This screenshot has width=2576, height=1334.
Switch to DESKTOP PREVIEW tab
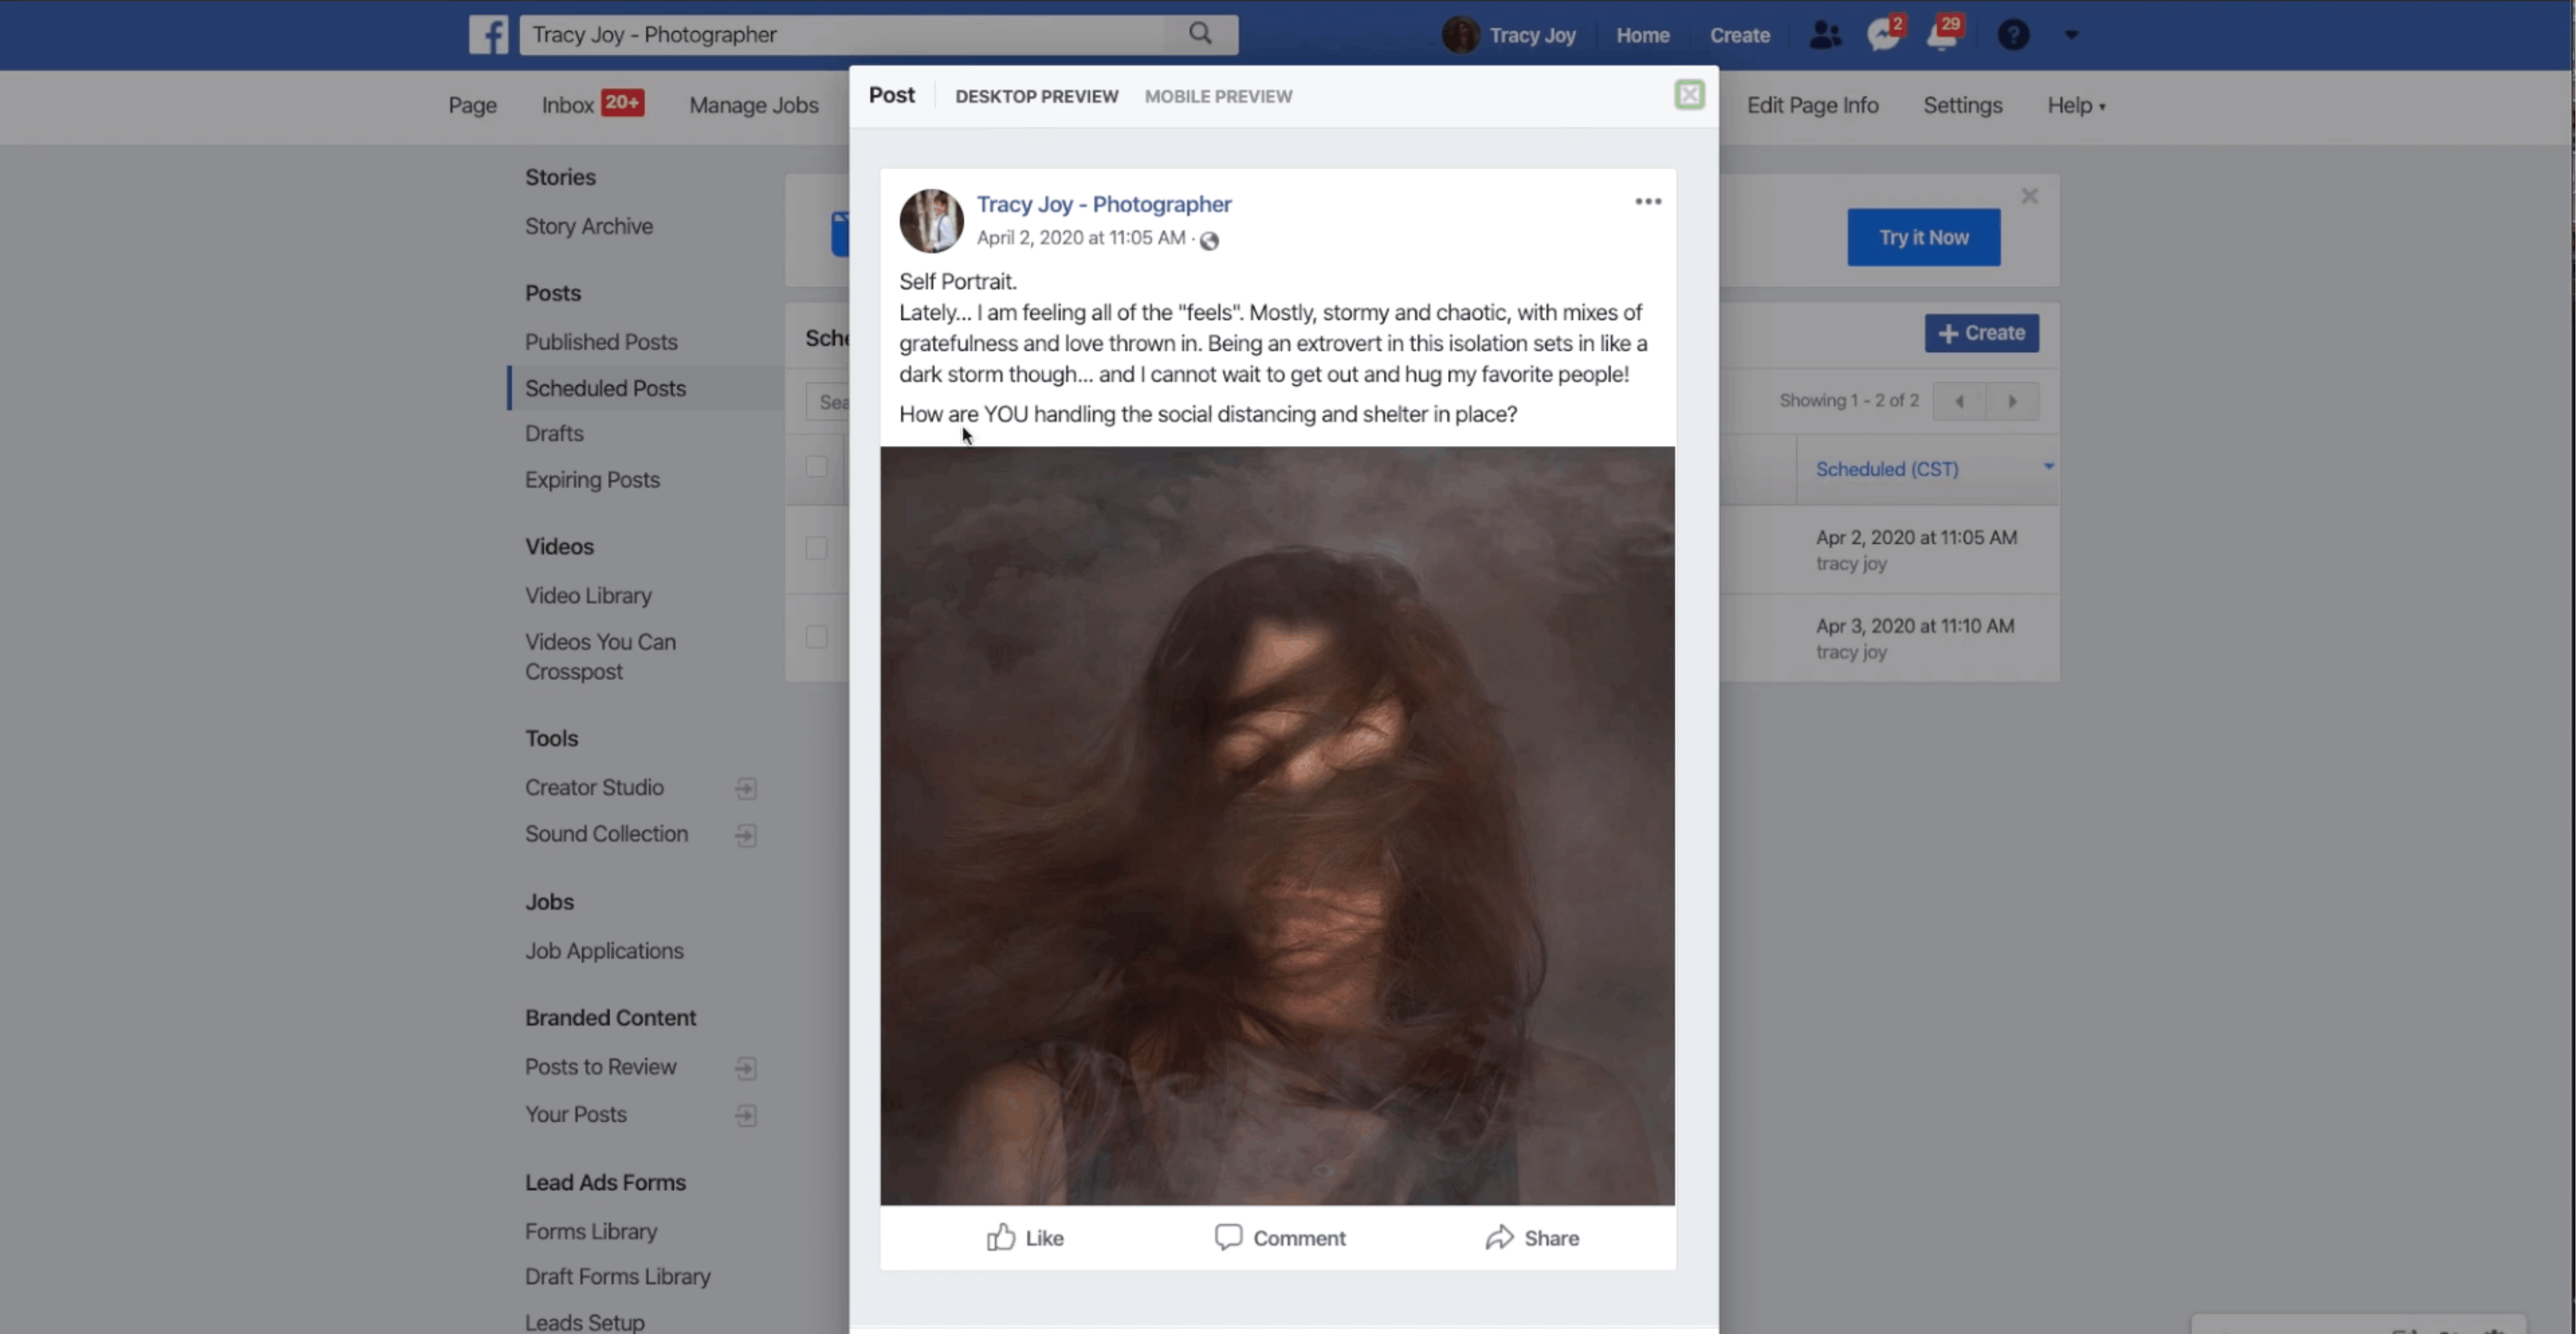1035,95
